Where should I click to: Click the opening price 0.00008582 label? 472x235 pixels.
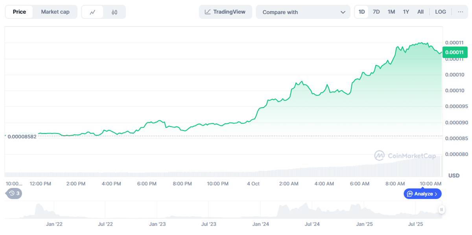click(22, 136)
